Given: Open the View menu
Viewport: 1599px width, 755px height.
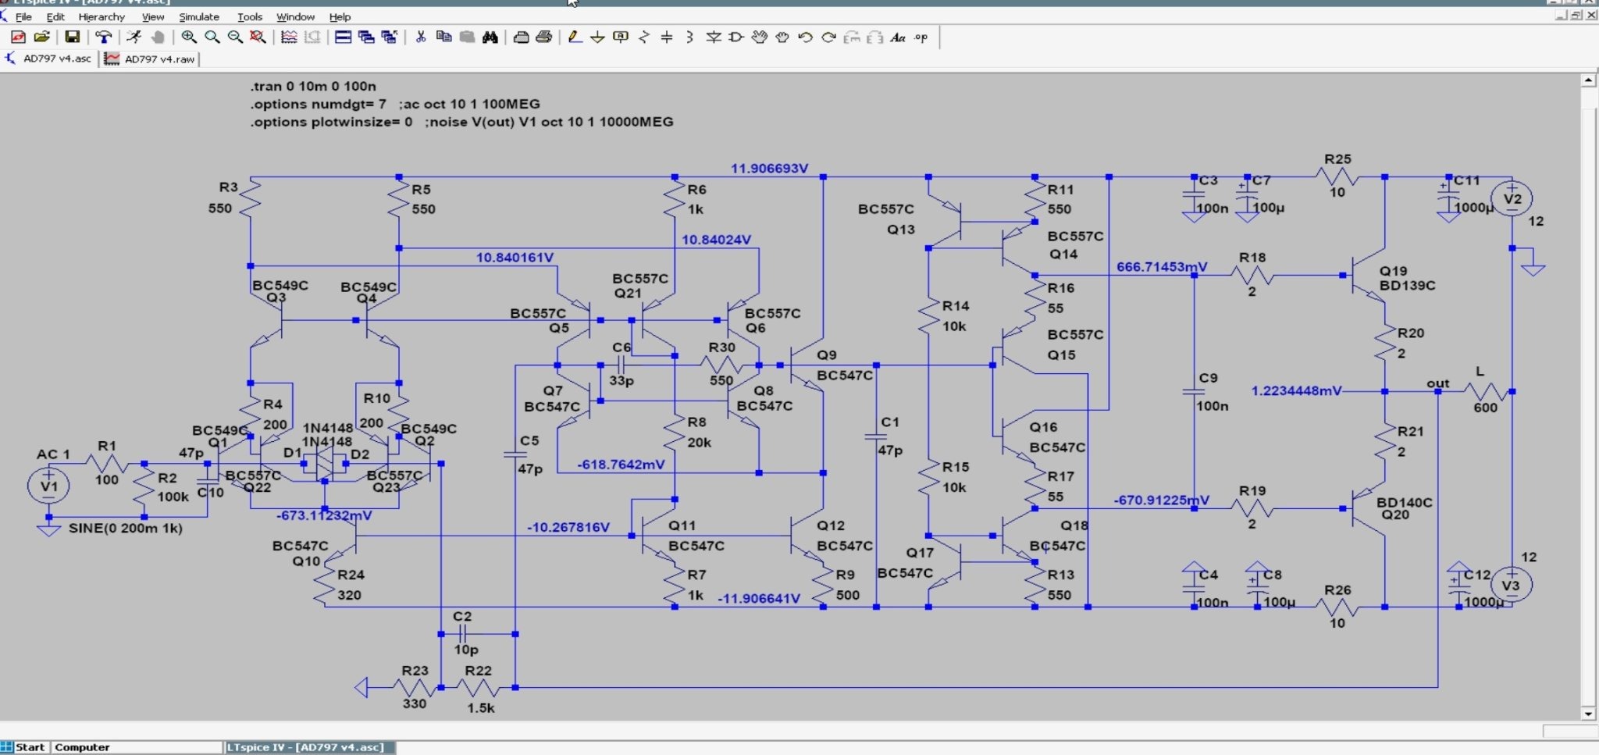Looking at the screenshot, I should (153, 16).
